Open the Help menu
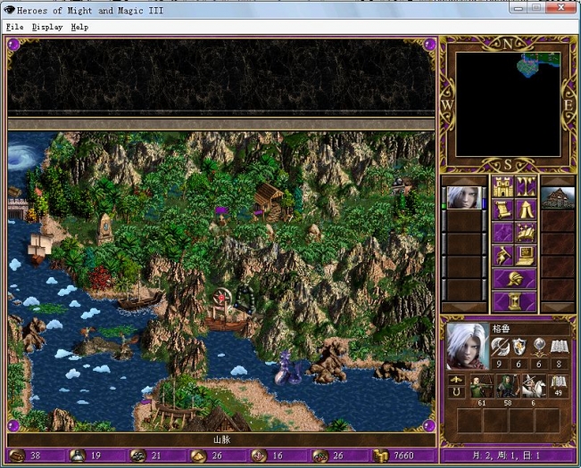Viewport: 581px width, 468px height. pos(79,27)
